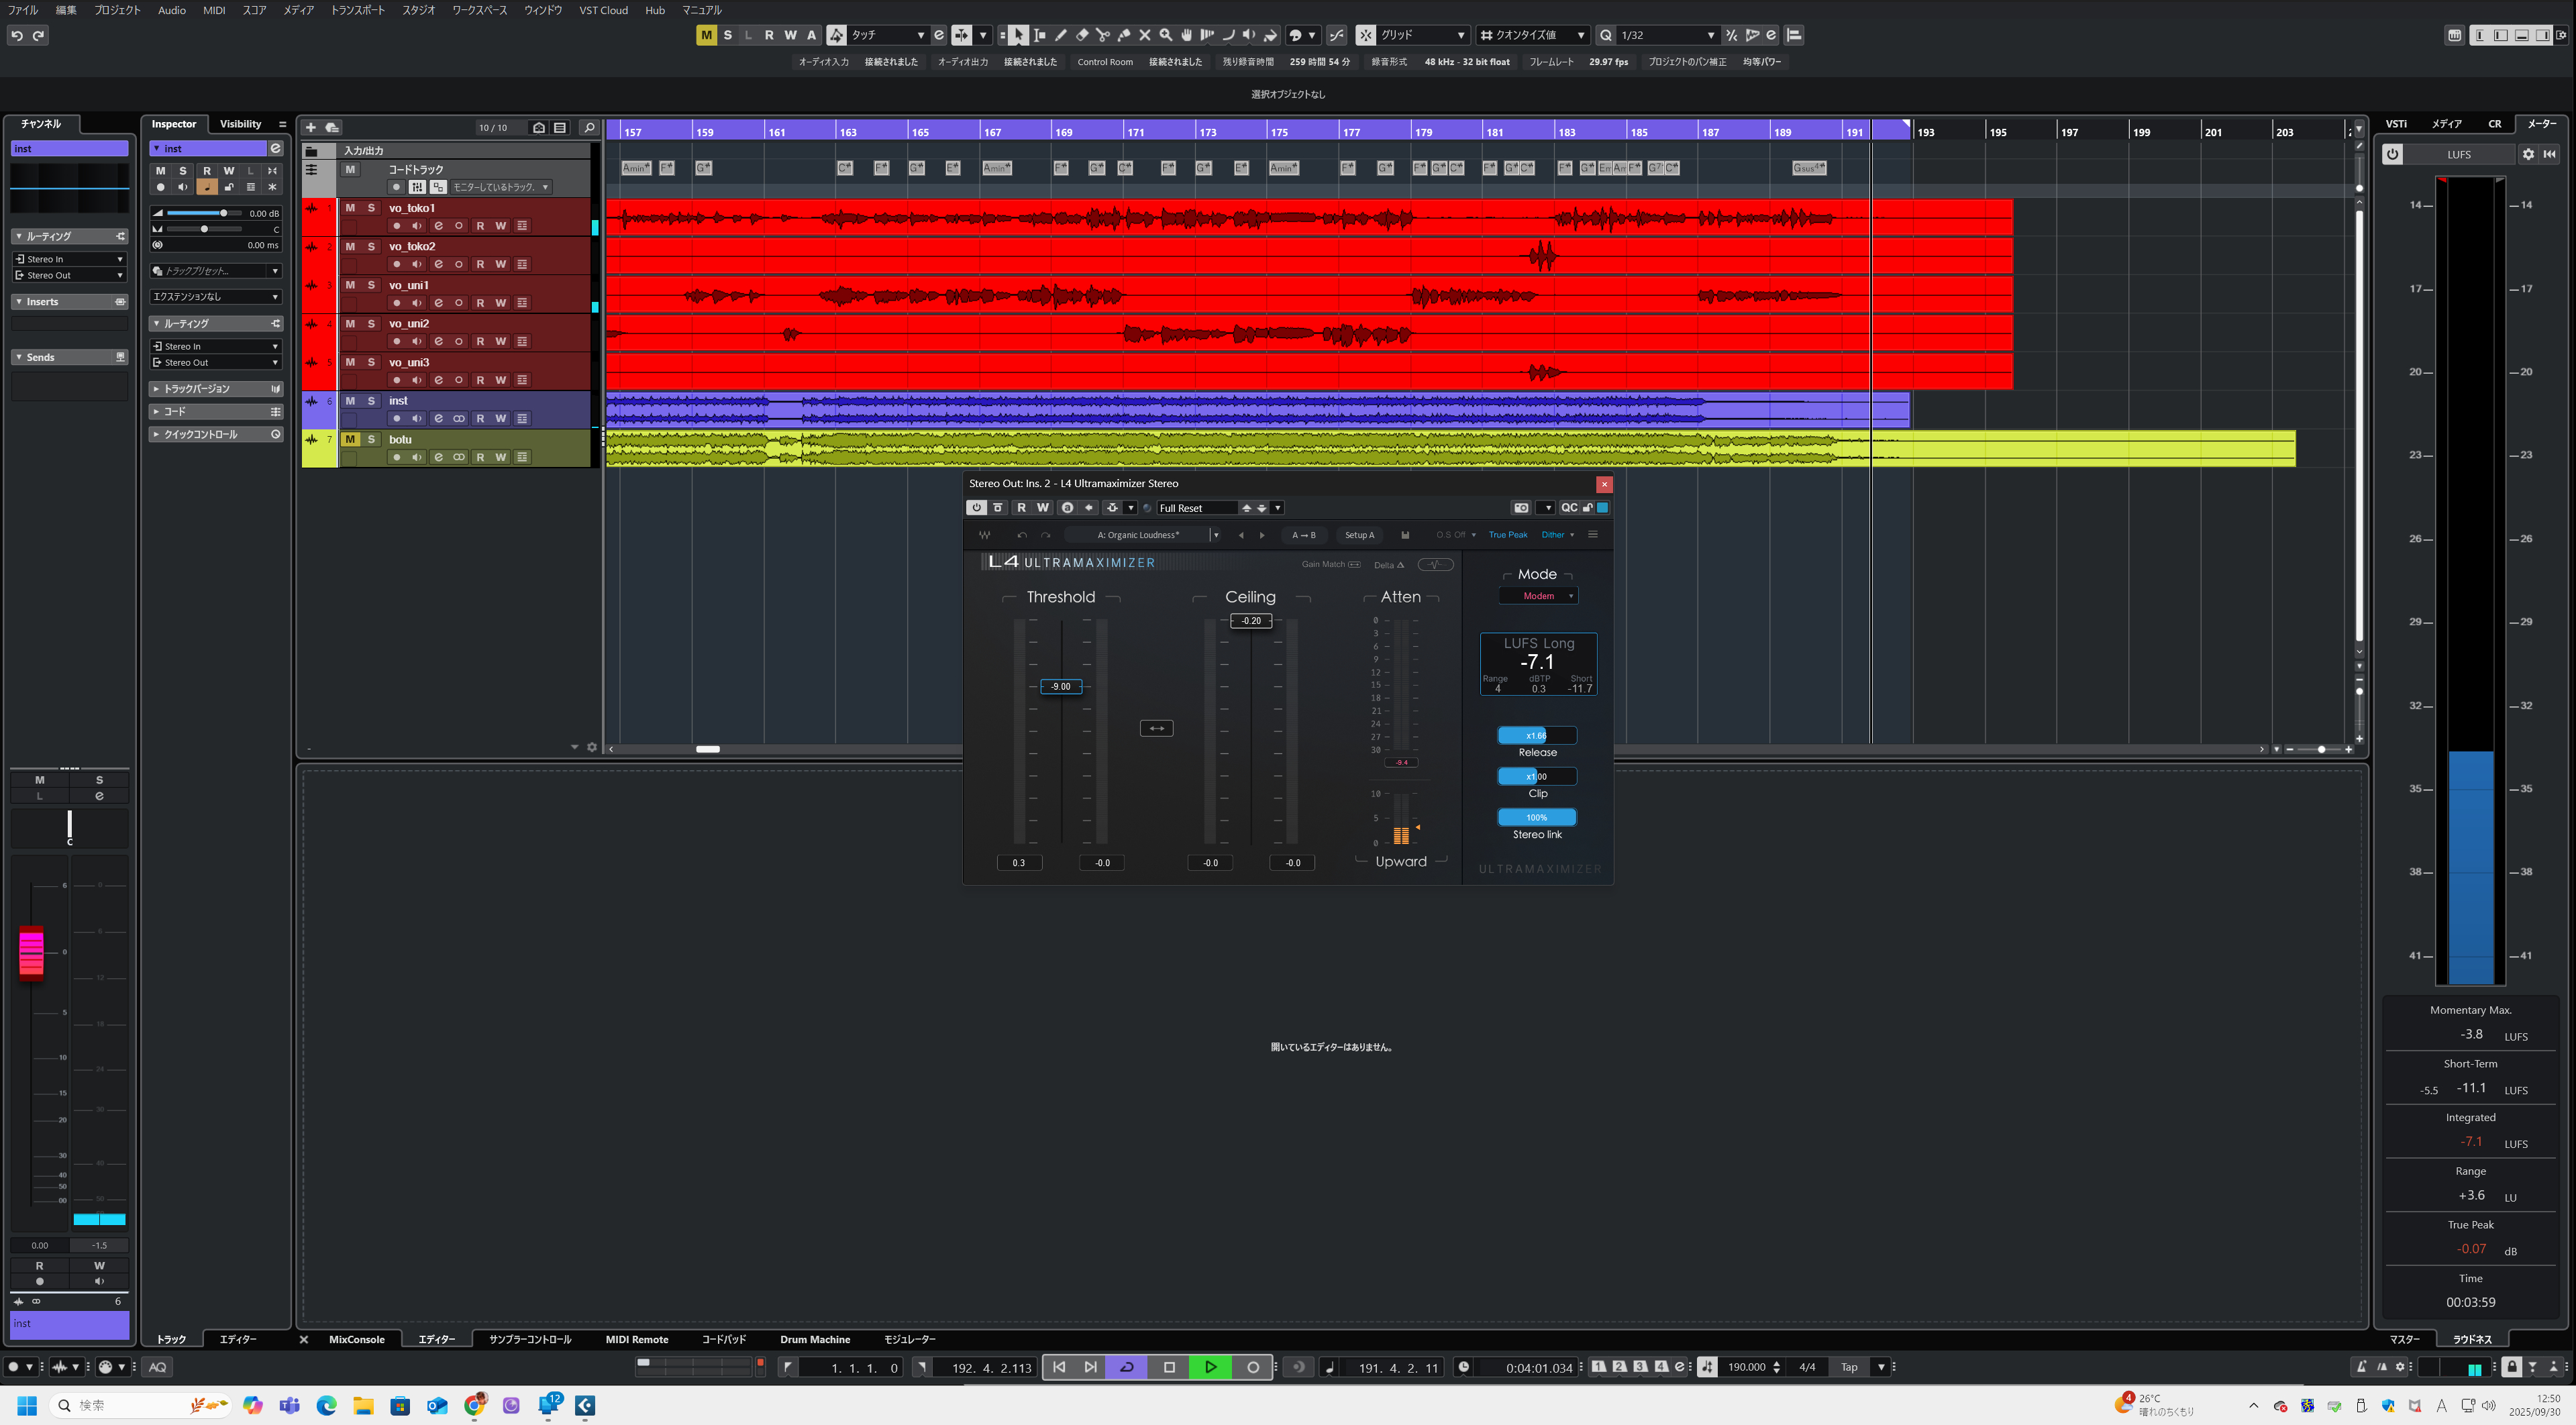Unmute the botu track
The width and height of the screenshot is (2576, 1425).
click(x=350, y=439)
